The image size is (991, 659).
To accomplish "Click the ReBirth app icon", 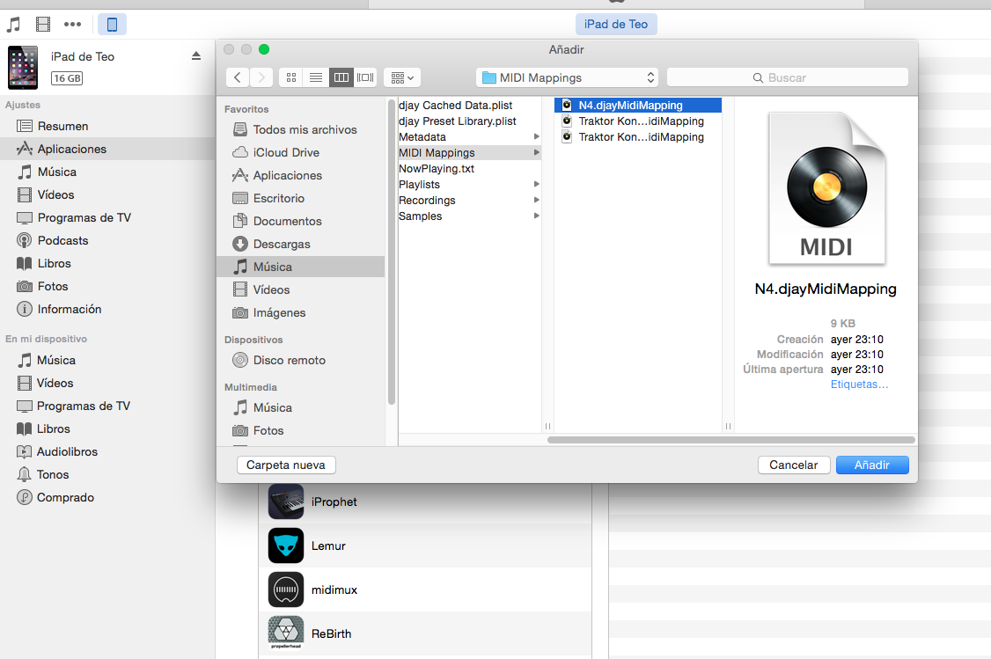I will (284, 633).
